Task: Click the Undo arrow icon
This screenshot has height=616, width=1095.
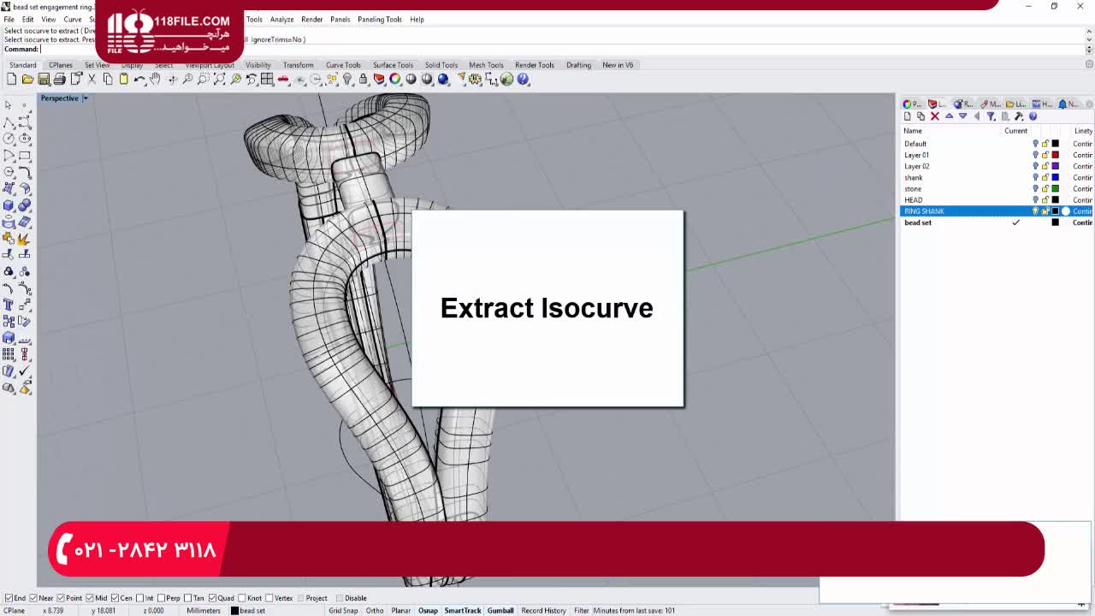Action: click(x=139, y=80)
